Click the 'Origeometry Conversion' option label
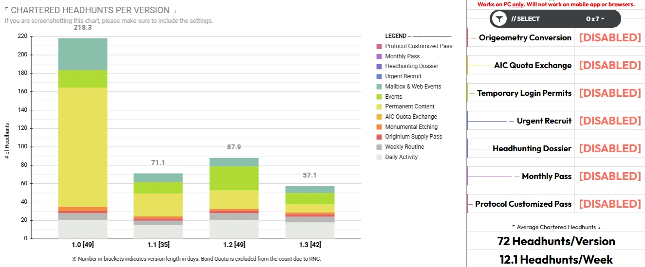This screenshot has height=267, width=645. tap(525, 37)
